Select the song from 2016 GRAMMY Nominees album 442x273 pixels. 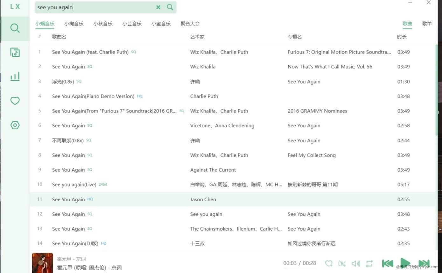pyautogui.click(x=233, y=111)
